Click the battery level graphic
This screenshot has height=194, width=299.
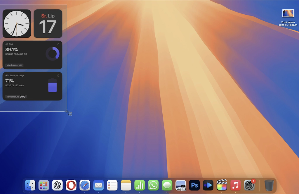[x=53, y=85]
